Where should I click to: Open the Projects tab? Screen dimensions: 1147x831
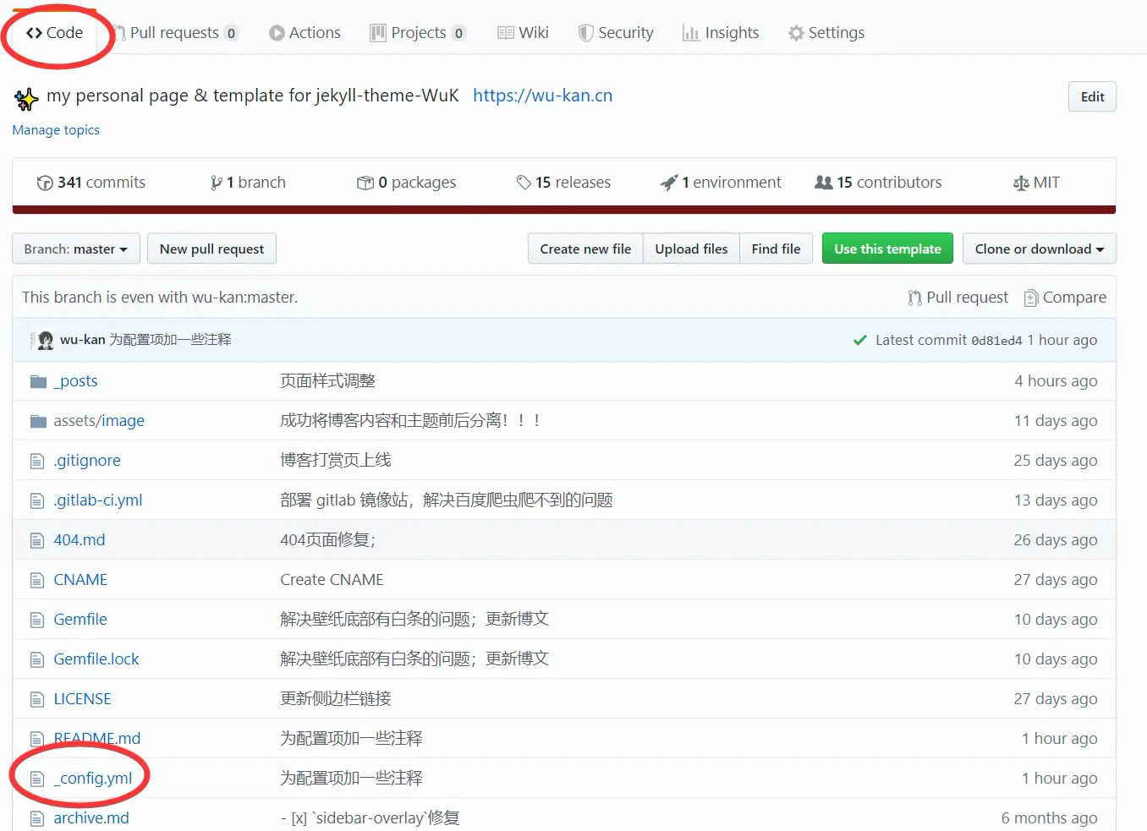click(x=418, y=33)
